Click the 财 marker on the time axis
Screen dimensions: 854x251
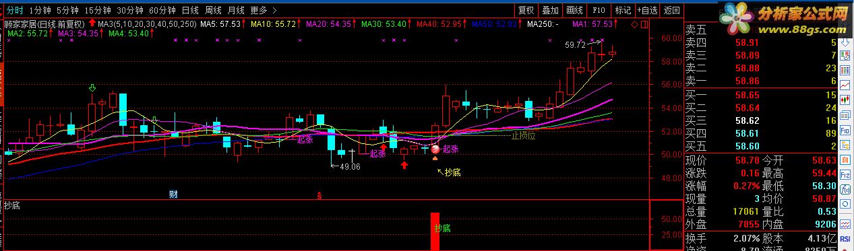point(173,194)
